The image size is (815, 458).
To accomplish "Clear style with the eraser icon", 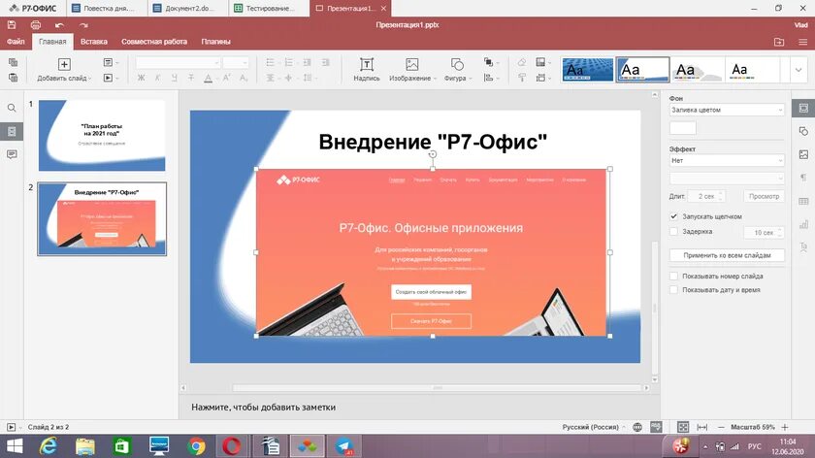I will [x=522, y=62].
